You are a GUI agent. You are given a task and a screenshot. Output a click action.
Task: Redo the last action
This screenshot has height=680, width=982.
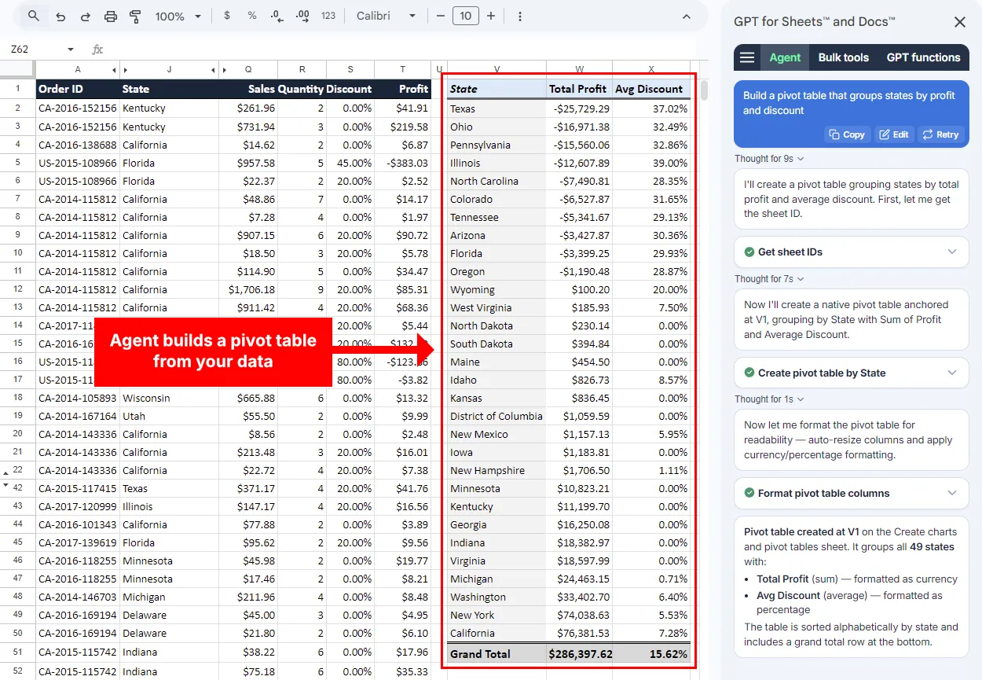tap(85, 15)
